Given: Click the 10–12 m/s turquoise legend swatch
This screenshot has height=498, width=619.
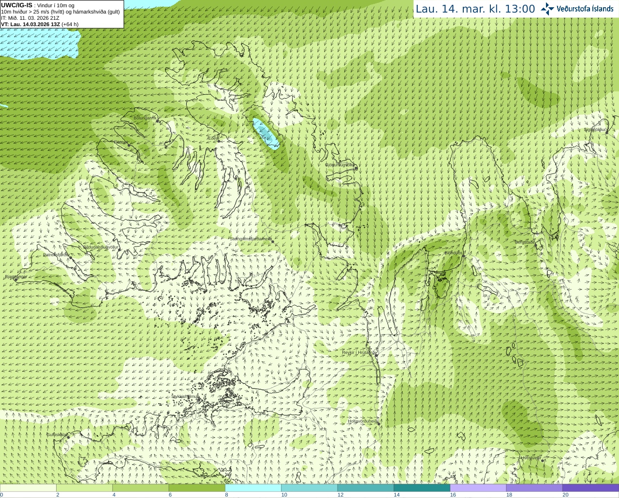Looking at the screenshot, I should 309,488.
